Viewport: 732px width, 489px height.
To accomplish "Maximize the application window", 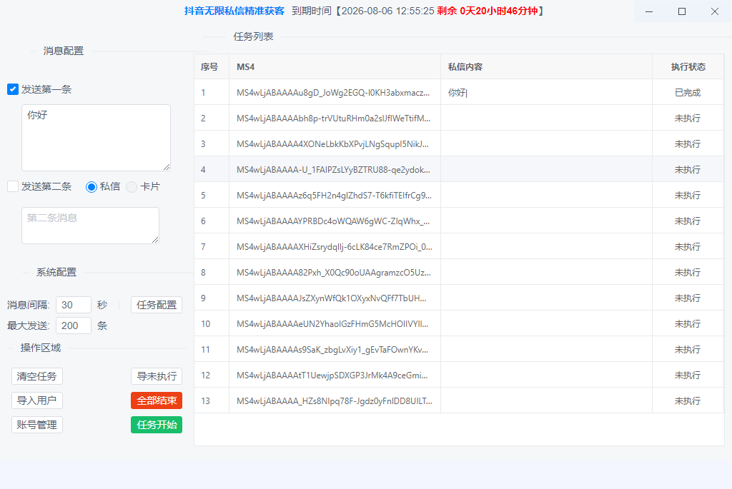I will pos(682,11).
